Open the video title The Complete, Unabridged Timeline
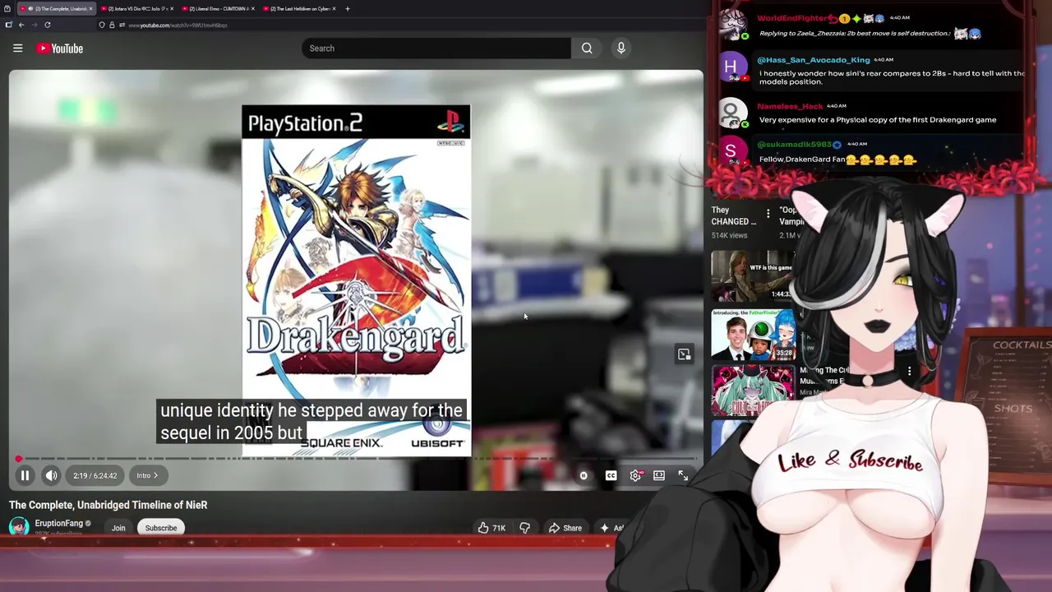The height and width of the screenshot is (592, 1052). pyautogui.click(x=108, y=505)
